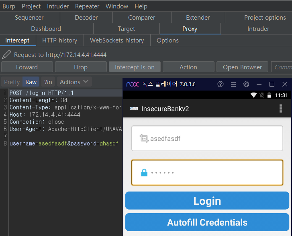Click the User-Agent header line
This screenshot has width=292, height=236.
tap(66, 129)
